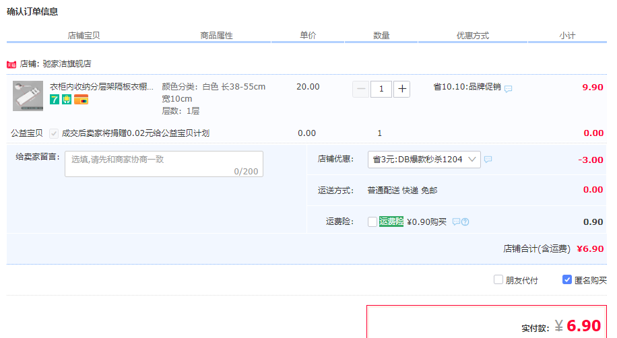Toggle the 公益宝贝 donation checkbox
This screenshot has width=617, height=338.
coord(54,133)
